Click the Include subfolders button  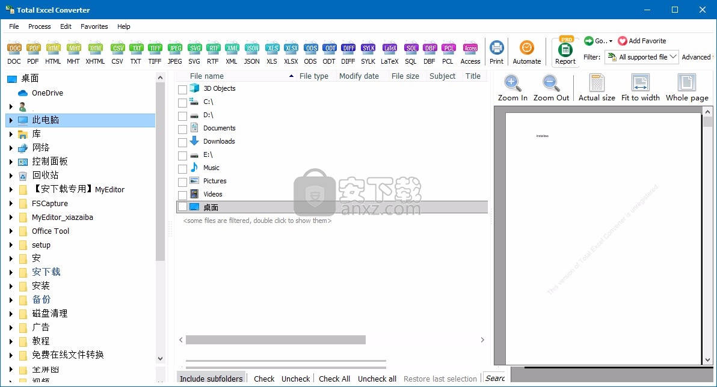click(x=211, y=379)
